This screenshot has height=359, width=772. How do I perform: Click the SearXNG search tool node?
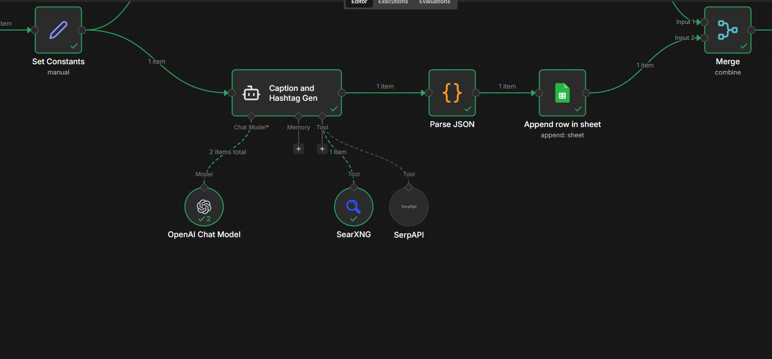pos(353,207)
